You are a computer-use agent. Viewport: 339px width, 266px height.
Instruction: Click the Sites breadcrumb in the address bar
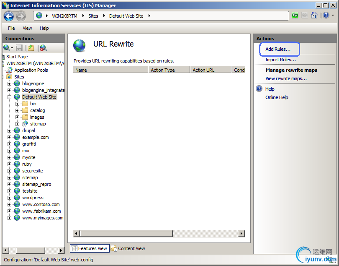(93, 16)
